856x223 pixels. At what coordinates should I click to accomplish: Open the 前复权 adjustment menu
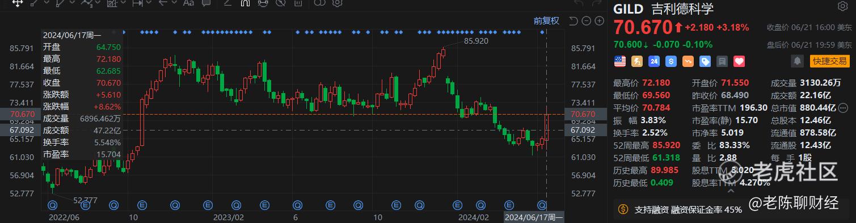(546, 21)
